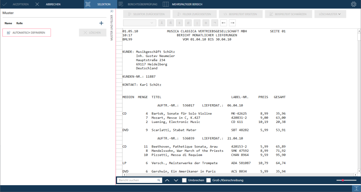Click the plus icon to add a Muster
The height and width of the screenshot is (192, 361).
click(x=101, y=23)
